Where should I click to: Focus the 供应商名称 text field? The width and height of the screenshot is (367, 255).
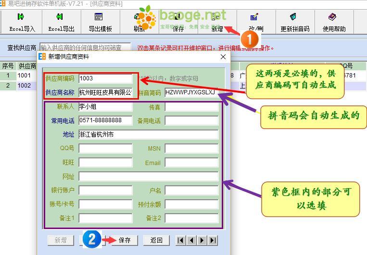point(105,92)
